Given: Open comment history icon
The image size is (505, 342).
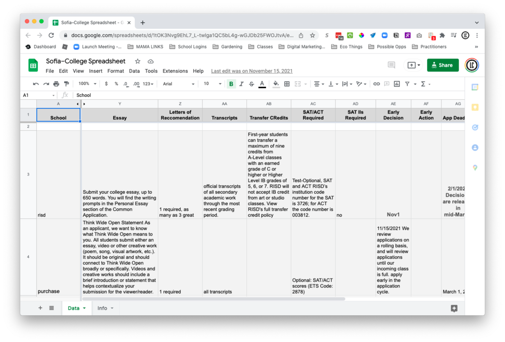Looking at the screenshot, I should point(391,65).
